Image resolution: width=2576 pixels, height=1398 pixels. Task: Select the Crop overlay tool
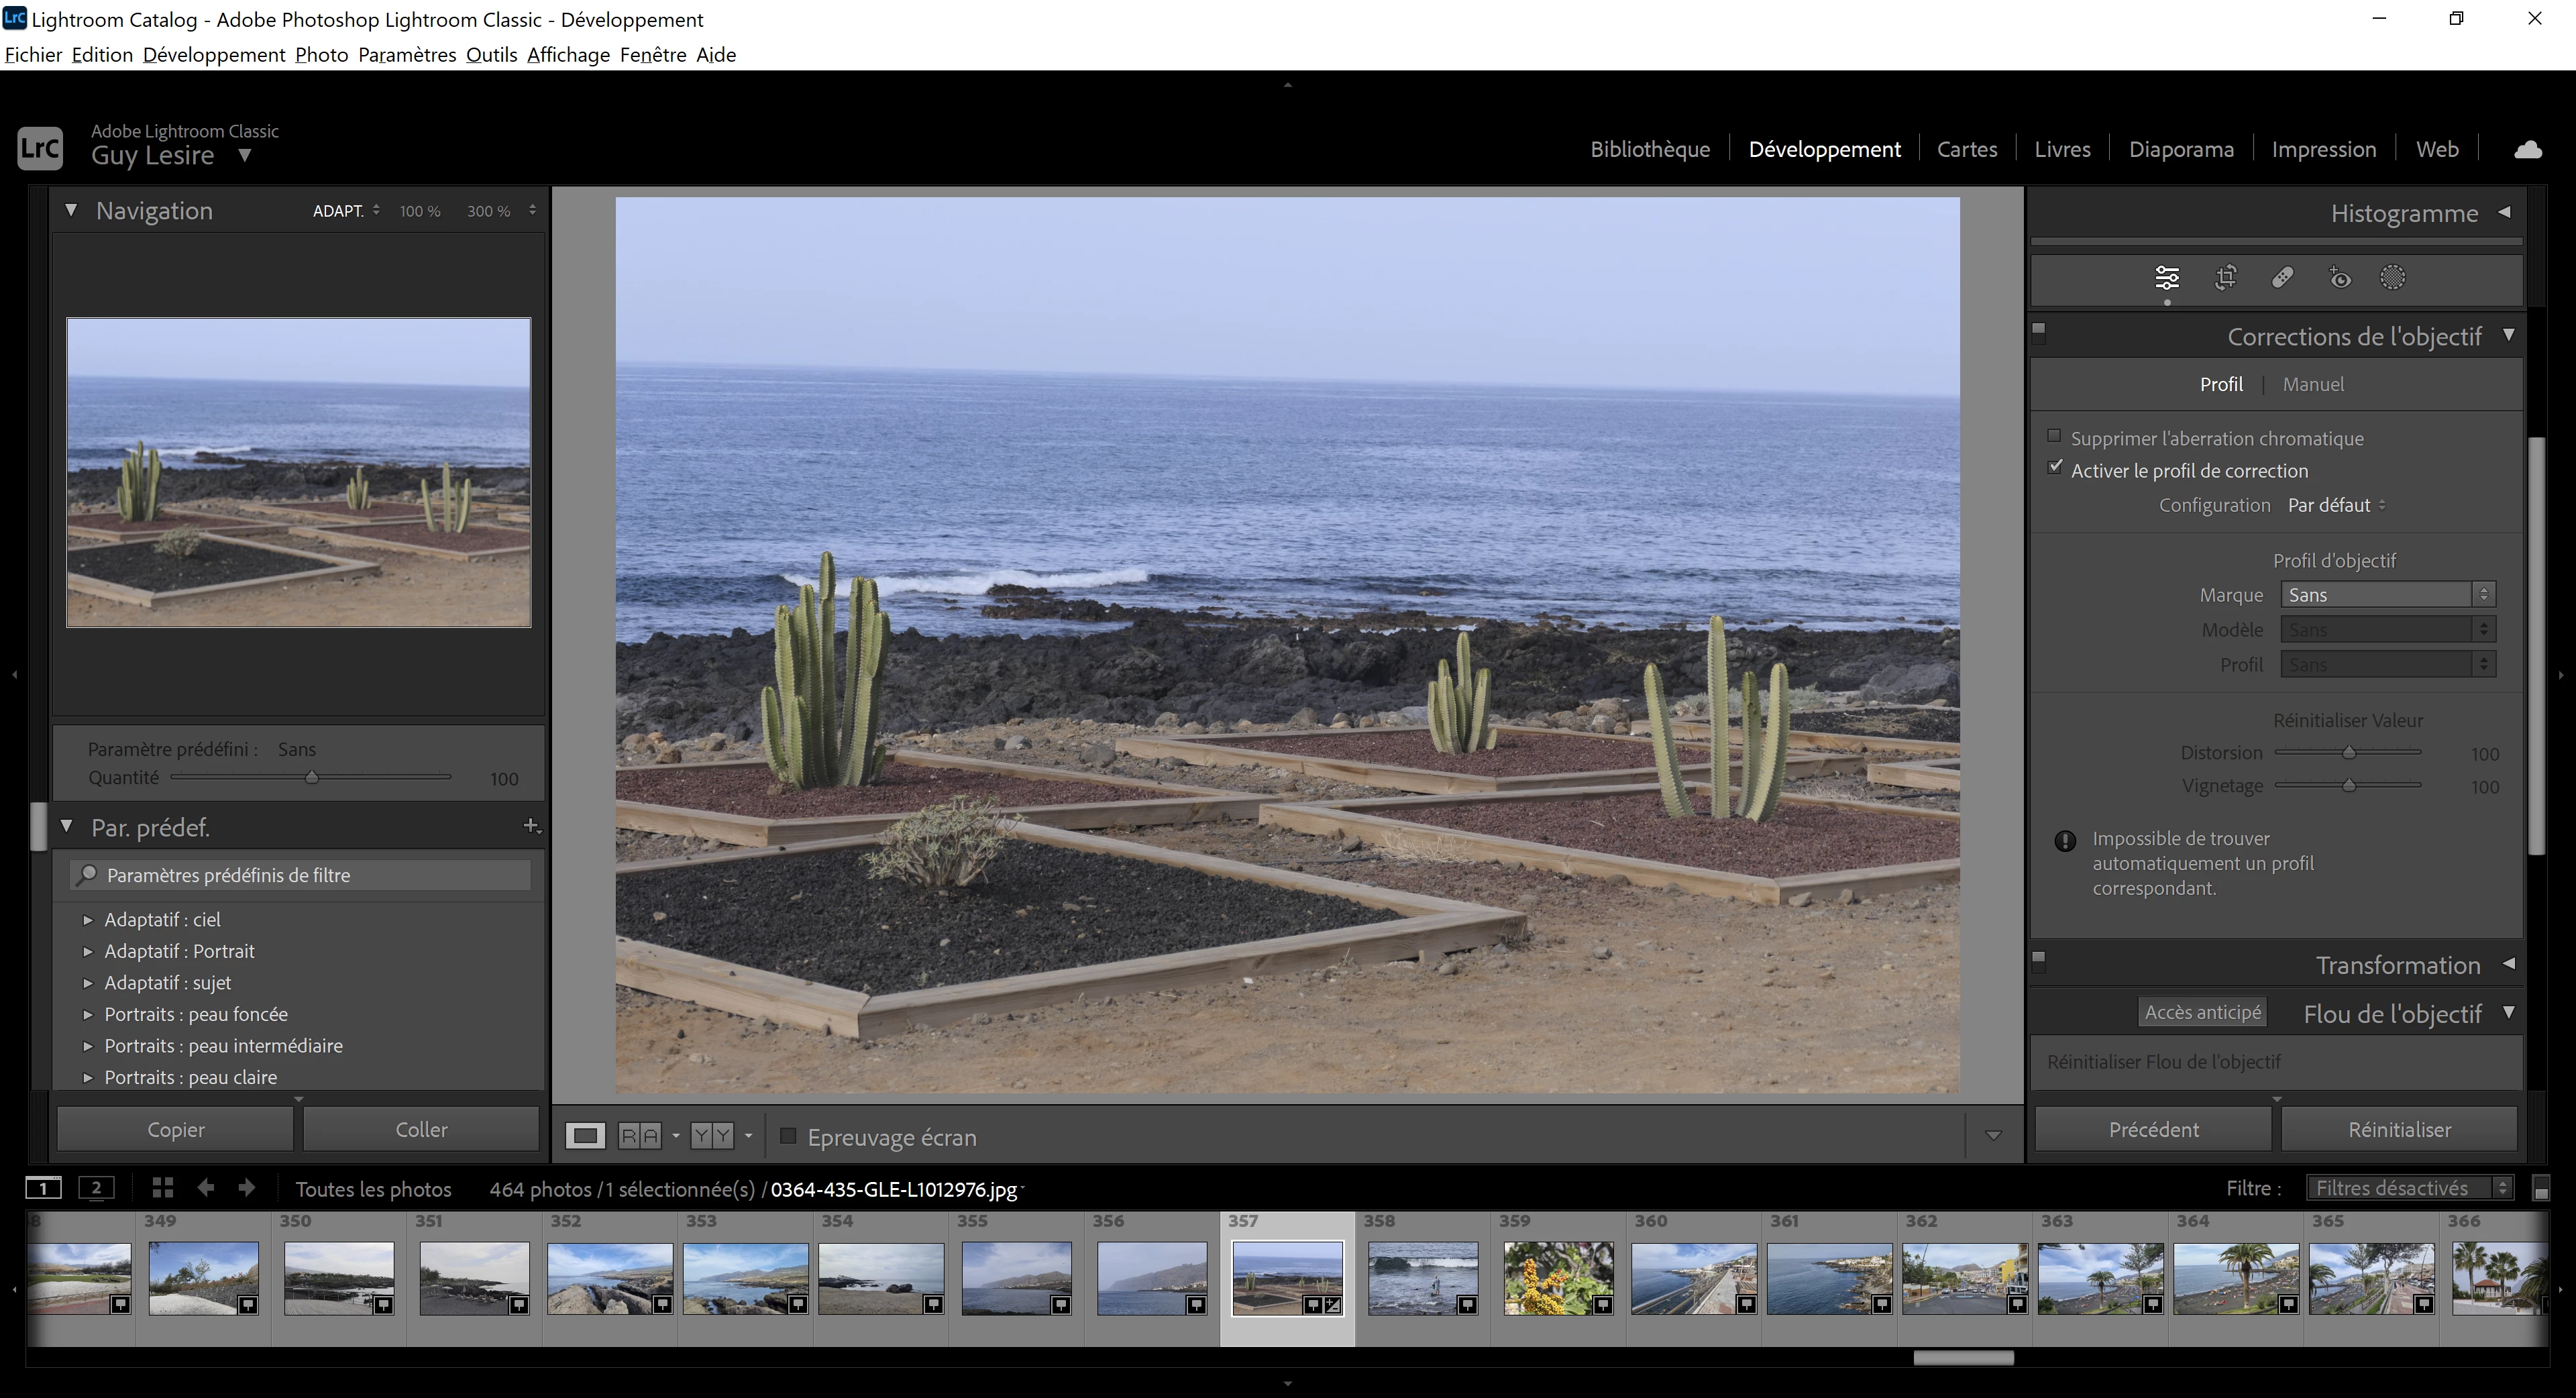[2225, 278]
